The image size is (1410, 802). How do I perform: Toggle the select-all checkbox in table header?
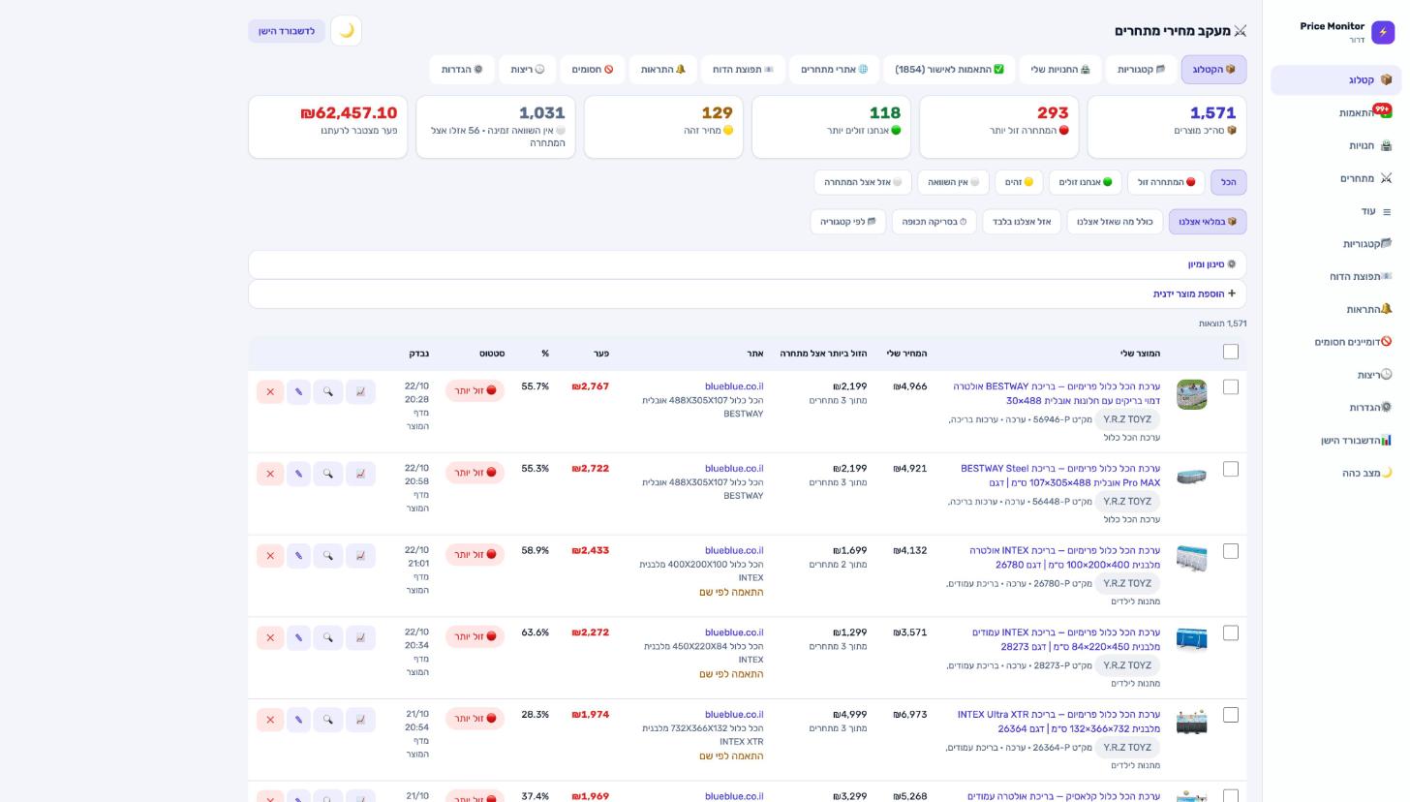coord(1231,352)
